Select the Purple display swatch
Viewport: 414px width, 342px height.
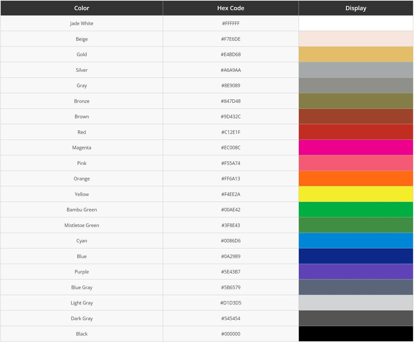click(356, 272)
